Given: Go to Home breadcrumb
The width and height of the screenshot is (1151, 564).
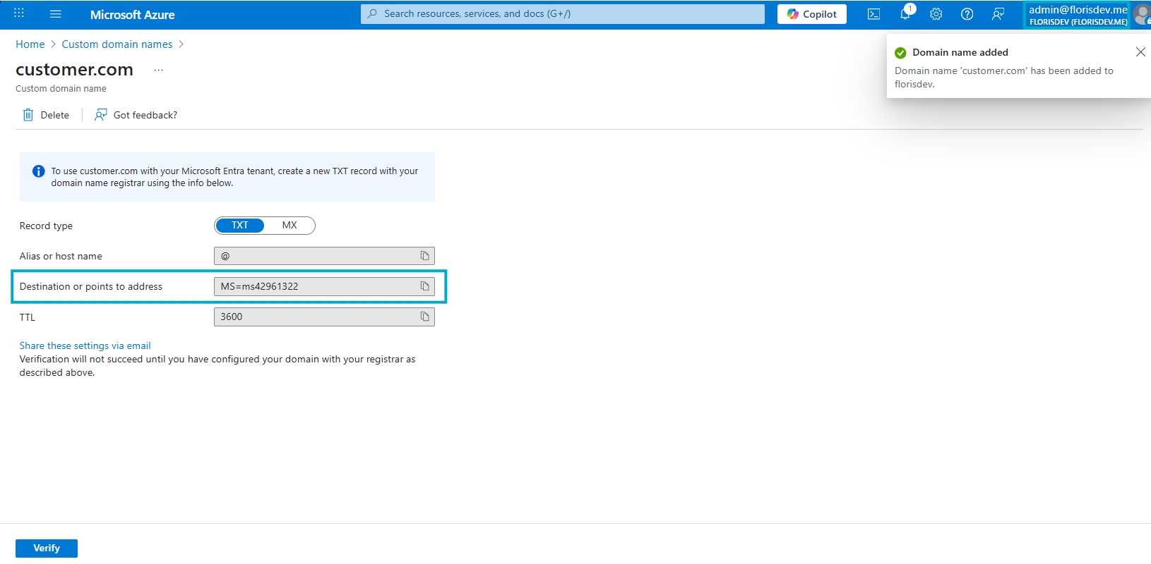Looking at the screenshot, I should pos(30,44).
